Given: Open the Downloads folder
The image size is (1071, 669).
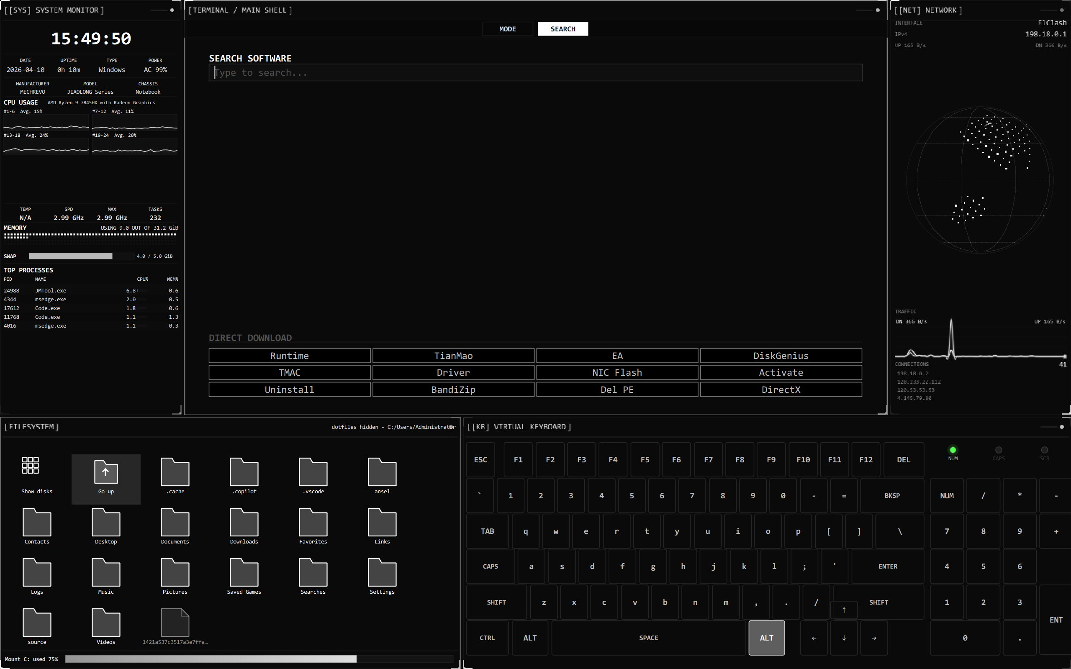Looking at the screenshot, I should pyautogui.click(x=244, y=523).
